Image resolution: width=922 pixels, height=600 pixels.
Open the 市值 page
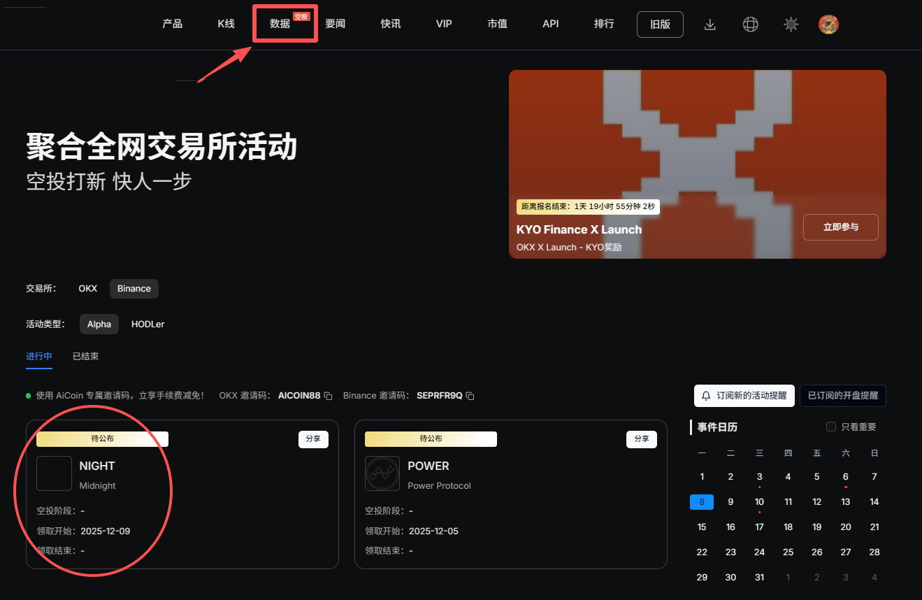[497, 24]
